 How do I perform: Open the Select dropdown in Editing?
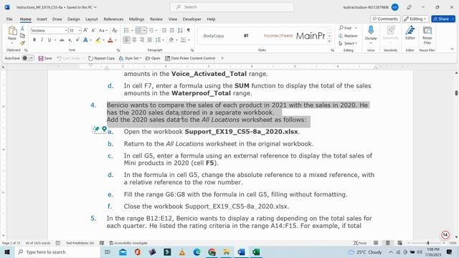click(x=348, y=43)
